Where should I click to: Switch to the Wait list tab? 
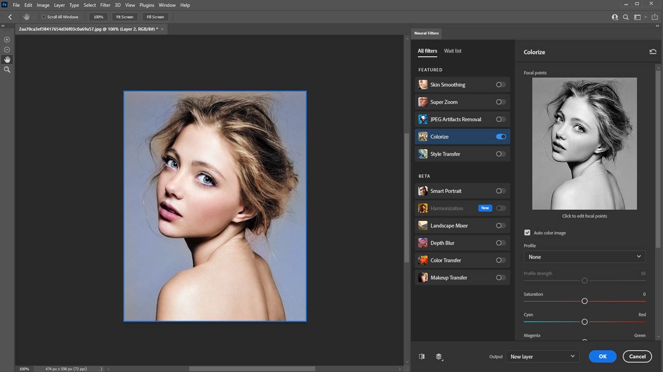pyautogui.click(x=452, y=51)
